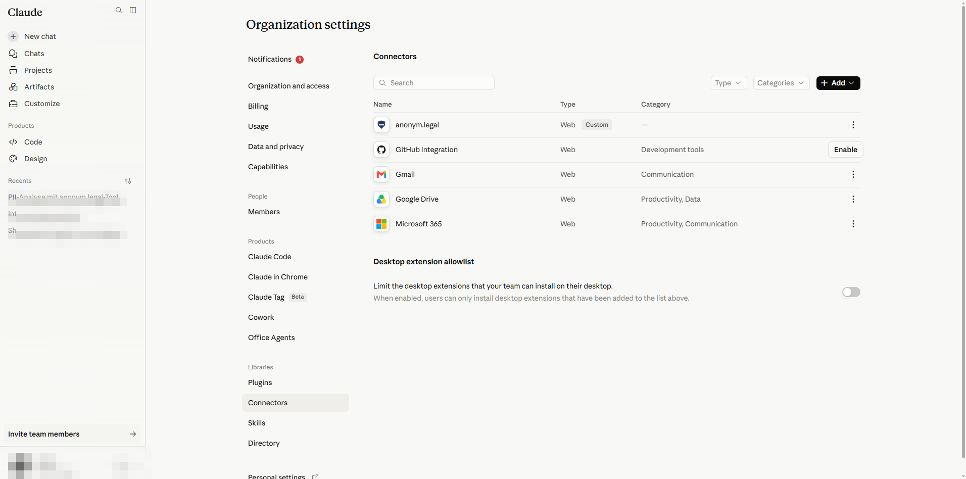Click the Gmail connector icon
Screen dimensions: 966x479
pyautogui.click(x=381, y=174)
